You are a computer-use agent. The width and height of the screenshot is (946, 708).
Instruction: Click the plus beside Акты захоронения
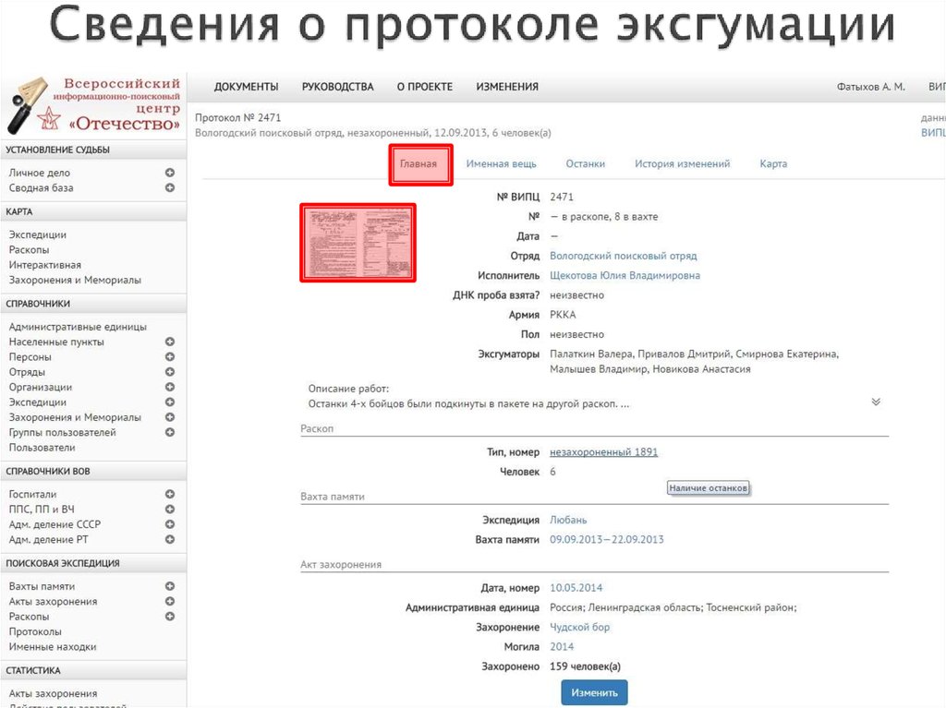170,601
